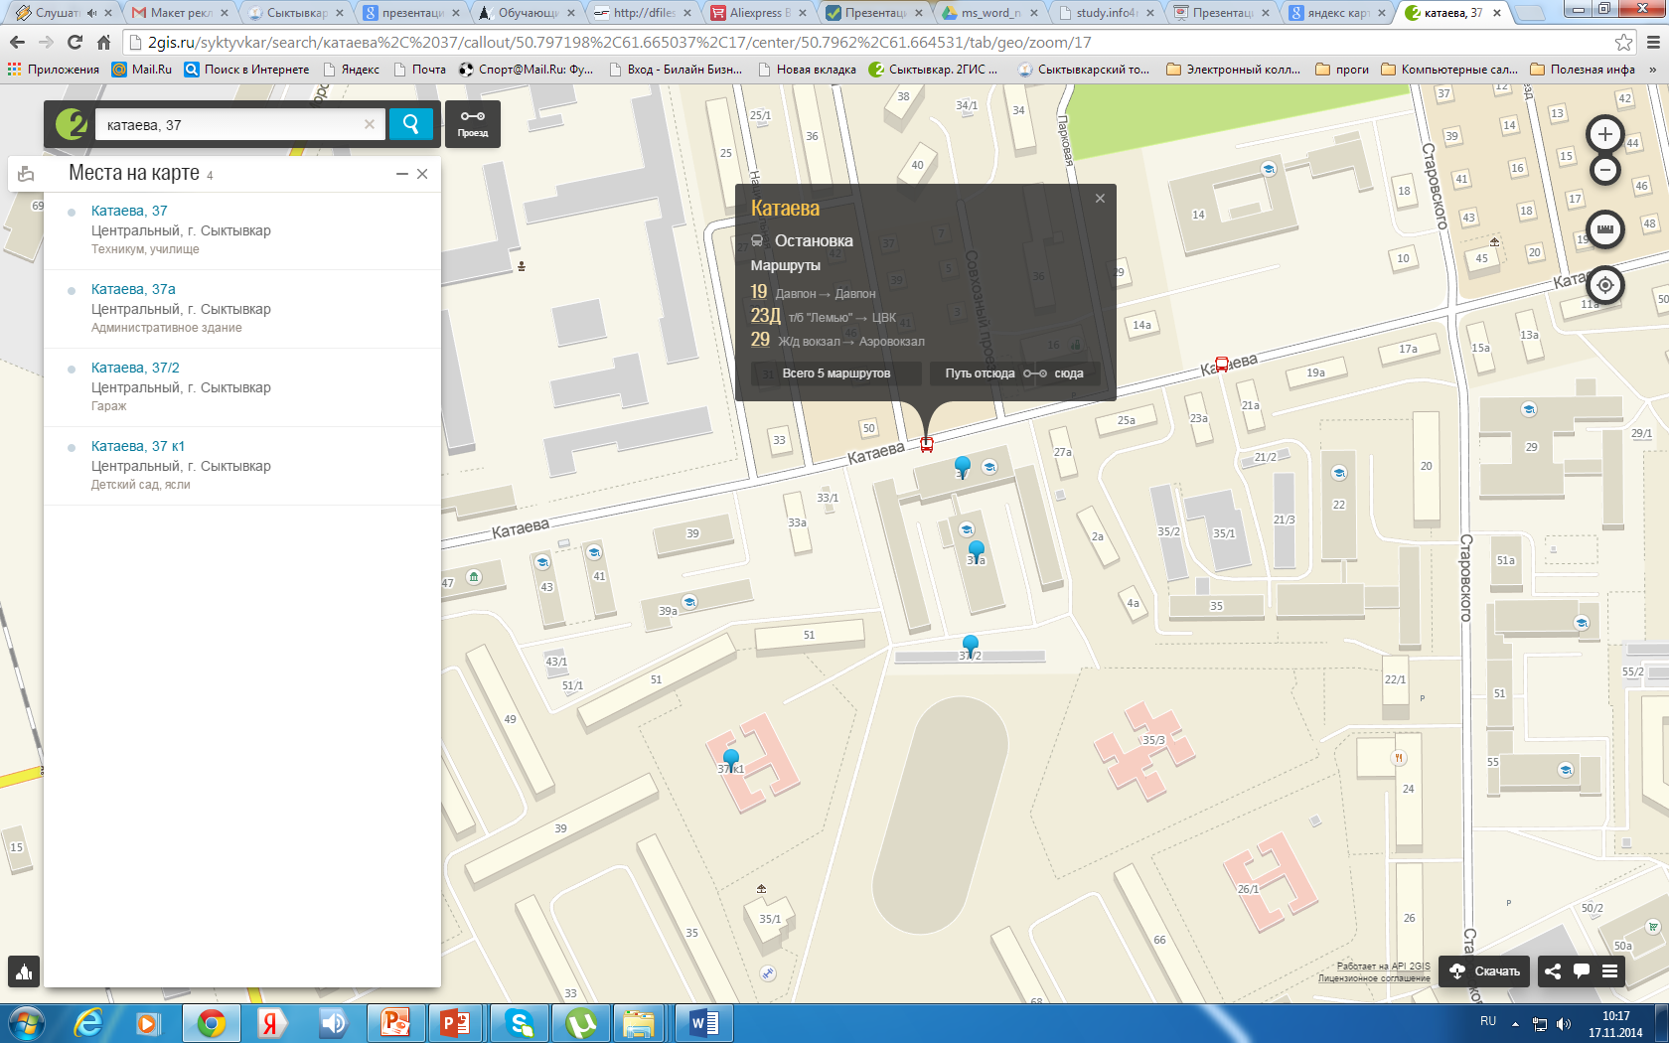The height and width of the screenshot is (1043, 1669).
Task: Zoom in the map with plus button
Action: click(x=1604, y=134)
